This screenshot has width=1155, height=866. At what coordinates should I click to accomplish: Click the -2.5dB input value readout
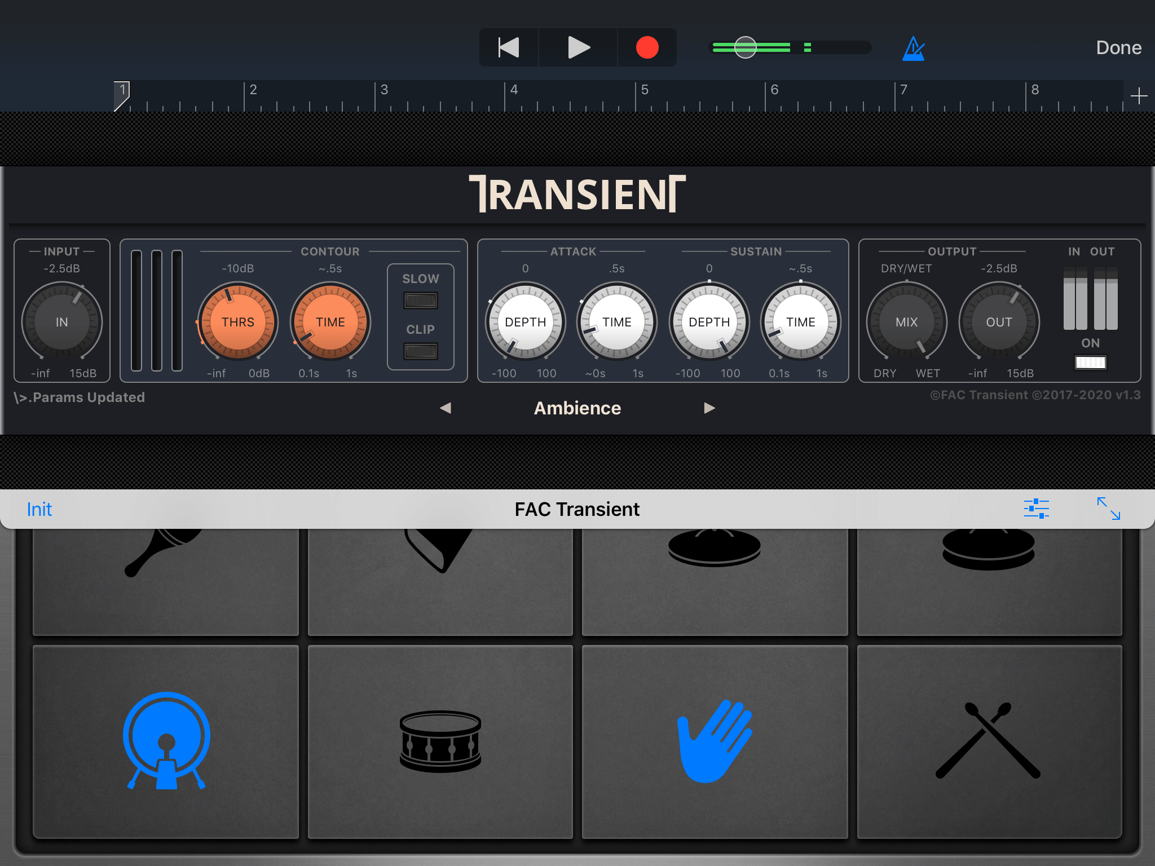[62, 268]
